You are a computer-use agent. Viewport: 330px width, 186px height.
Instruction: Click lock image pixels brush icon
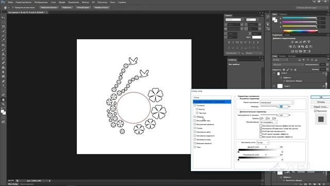tap(288, 69)
